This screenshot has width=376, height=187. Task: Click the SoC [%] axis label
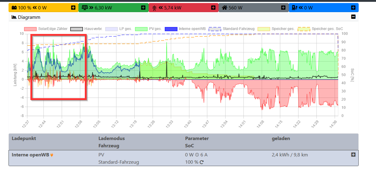(x=352, y=75)
